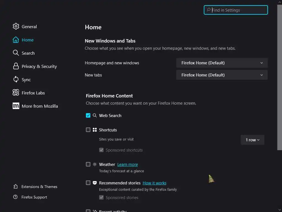Open the Weather Learn more link
The height and width of the screenshot is (212, 282).
(128, 165)
